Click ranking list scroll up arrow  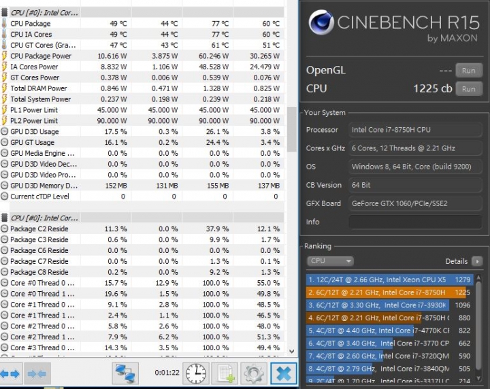tap(478, 277)
